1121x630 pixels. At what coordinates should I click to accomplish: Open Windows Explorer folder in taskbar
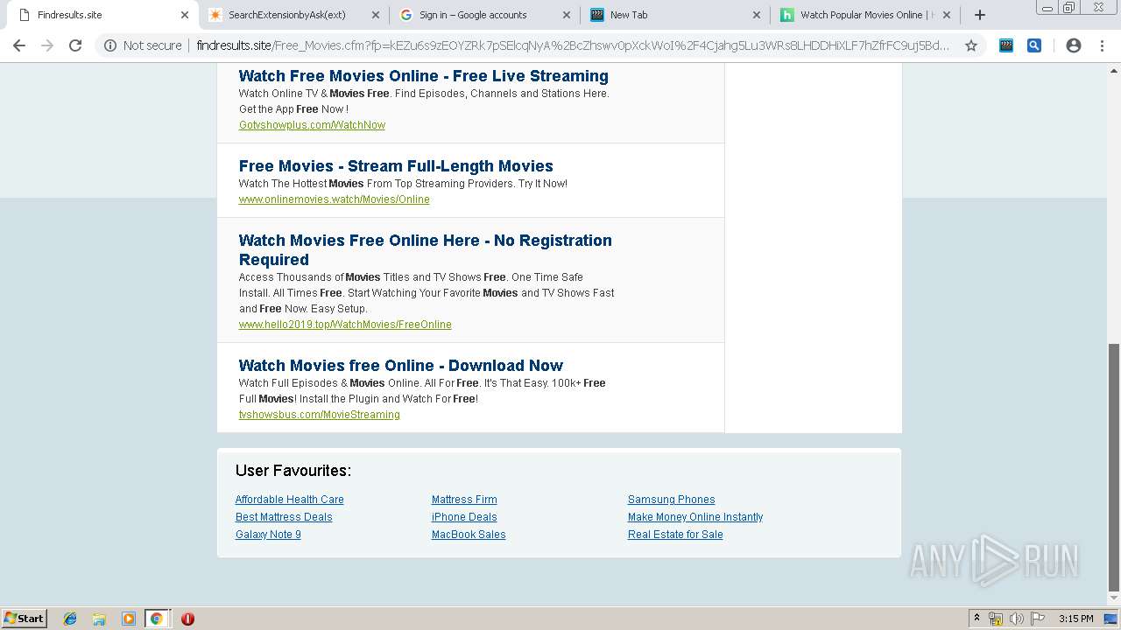click(99, 619)
